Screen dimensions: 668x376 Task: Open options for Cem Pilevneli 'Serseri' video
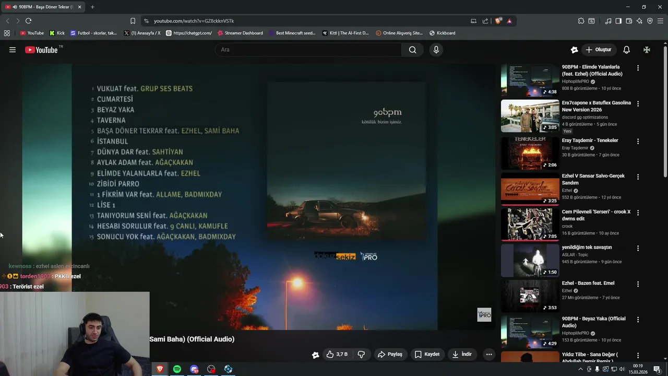pos(638,213)
